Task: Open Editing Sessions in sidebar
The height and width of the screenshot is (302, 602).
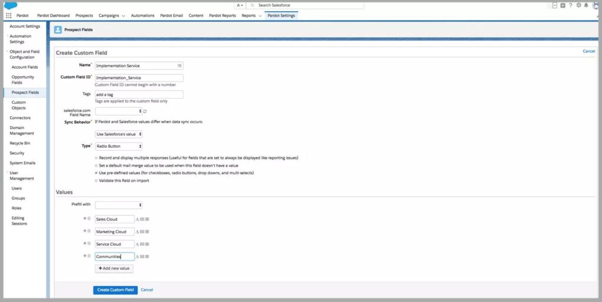Action: 19,221
